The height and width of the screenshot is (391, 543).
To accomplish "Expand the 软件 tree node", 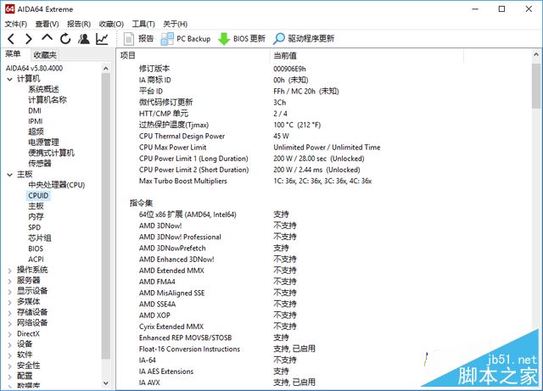I will click(x=9, y=355).
